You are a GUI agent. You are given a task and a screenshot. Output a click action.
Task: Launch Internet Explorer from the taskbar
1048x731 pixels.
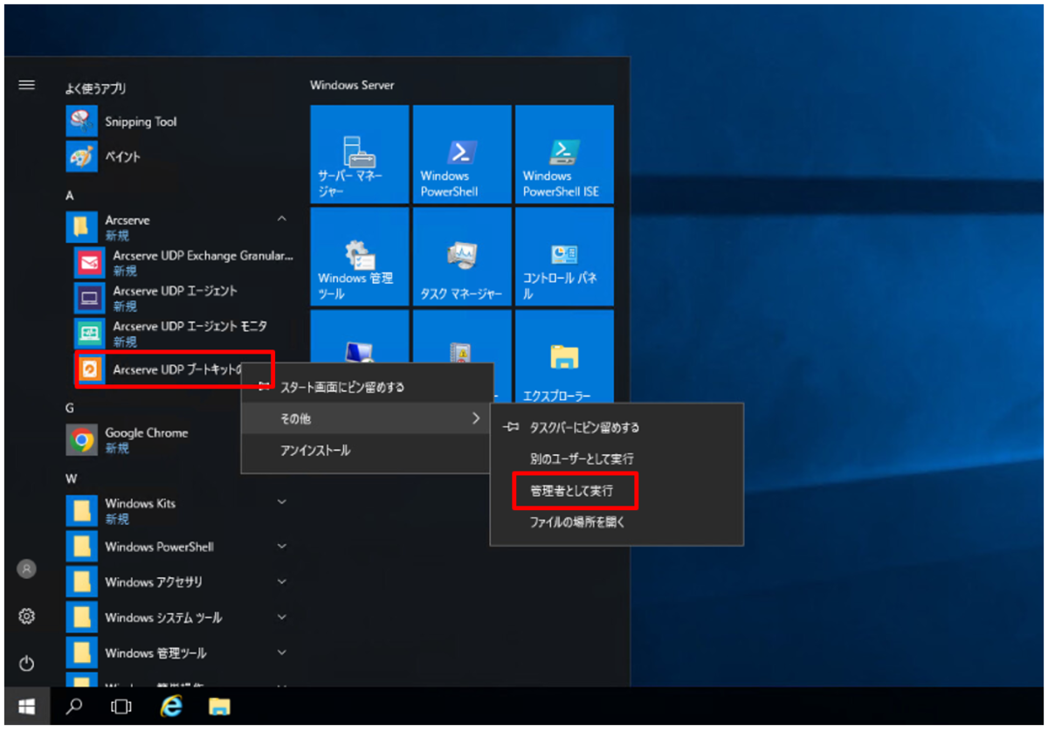pos(170,706)
